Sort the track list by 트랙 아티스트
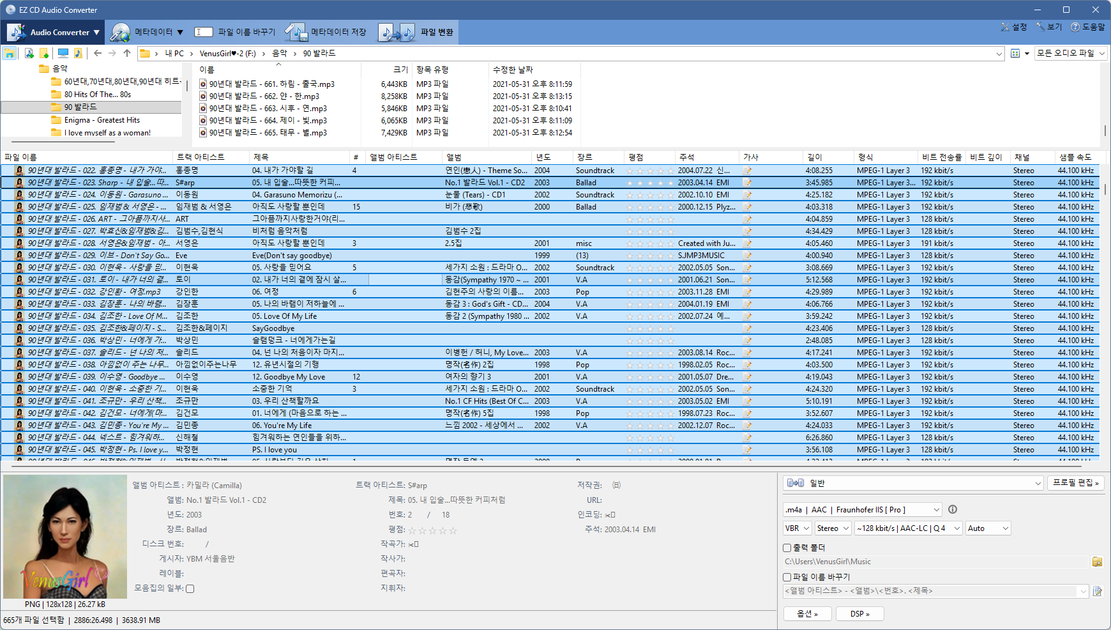 click(x=210, y=157)
